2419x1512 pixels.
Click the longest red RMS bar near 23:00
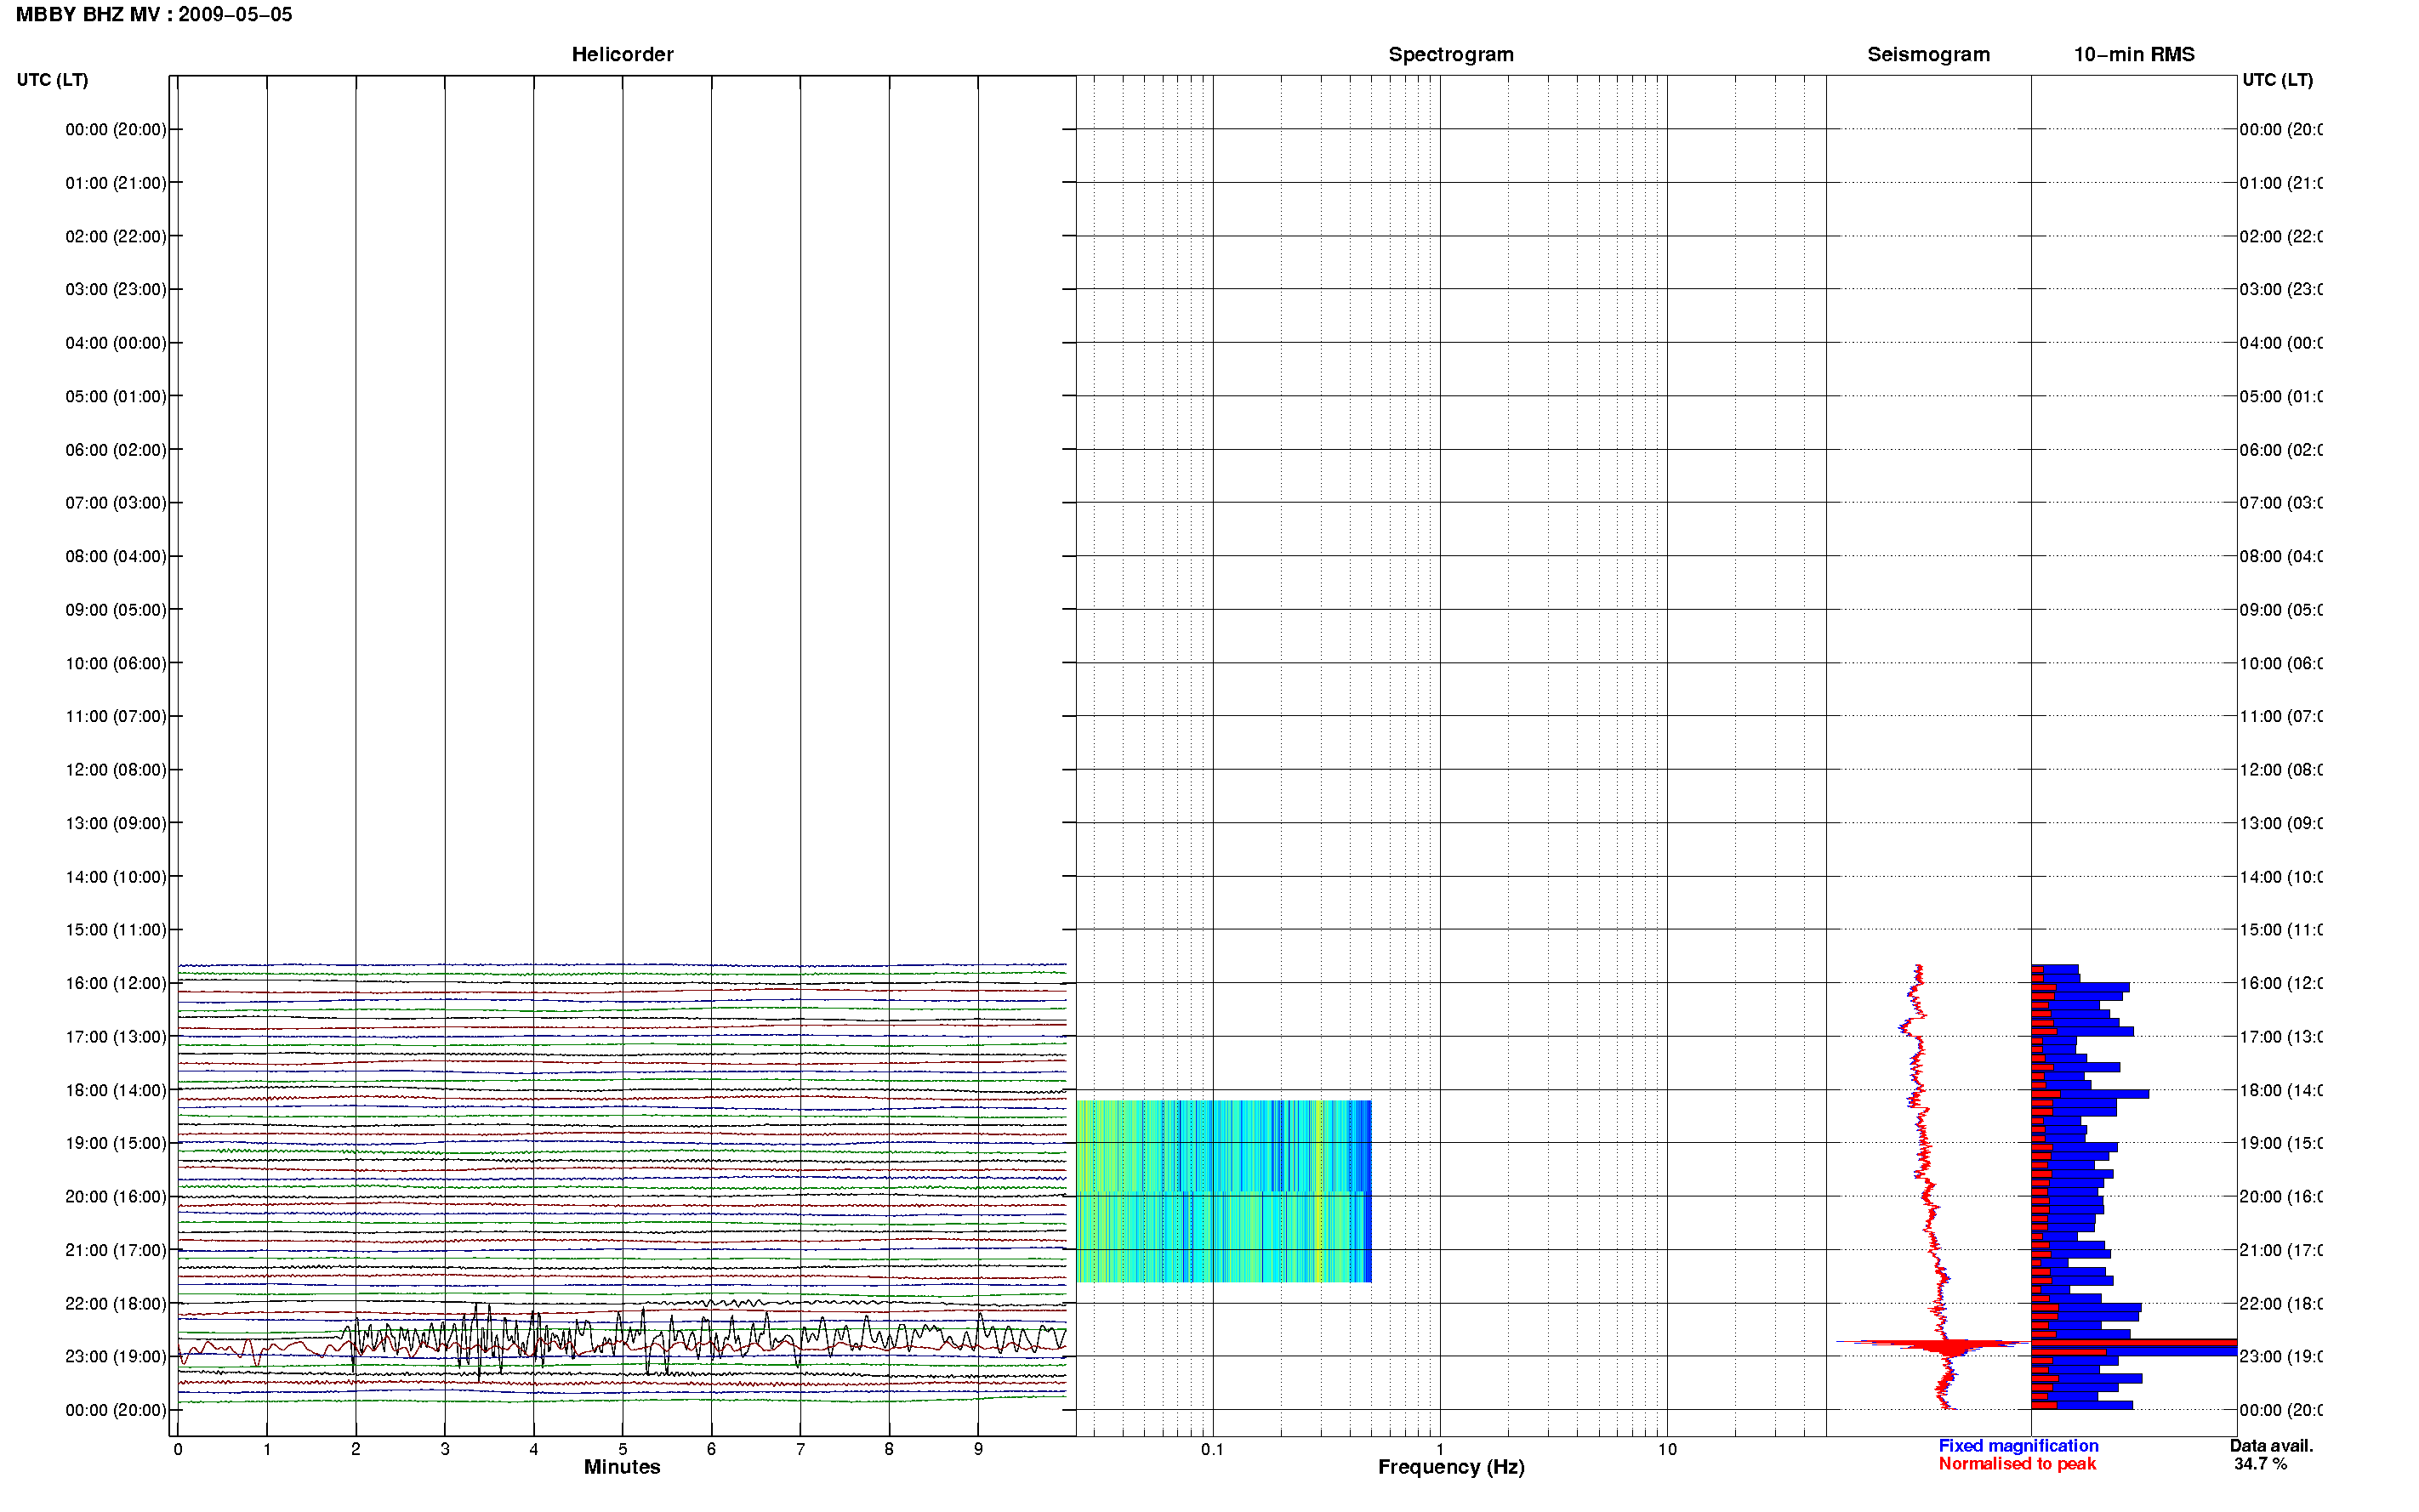pos(2133,1343)
